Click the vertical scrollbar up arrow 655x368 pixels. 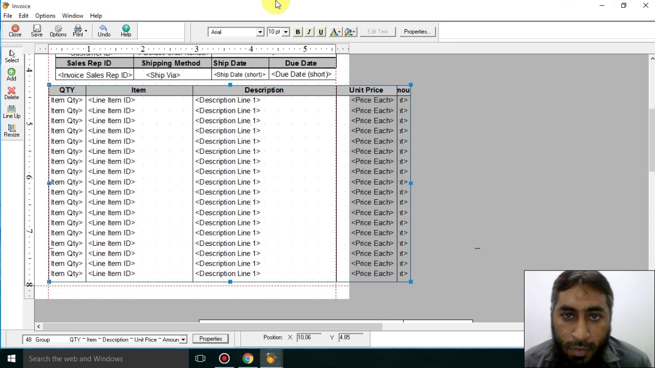pyautogui.click(x=651, y=58)
